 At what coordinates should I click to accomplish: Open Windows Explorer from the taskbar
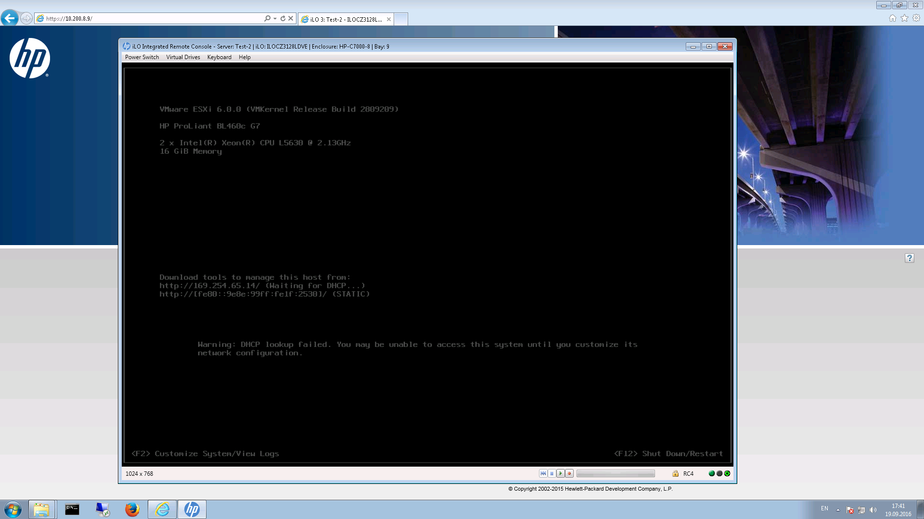point(41,509)
